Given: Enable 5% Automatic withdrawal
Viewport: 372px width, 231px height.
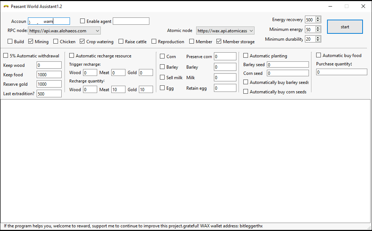Looking at the screenshot, I should pos(6,56).
